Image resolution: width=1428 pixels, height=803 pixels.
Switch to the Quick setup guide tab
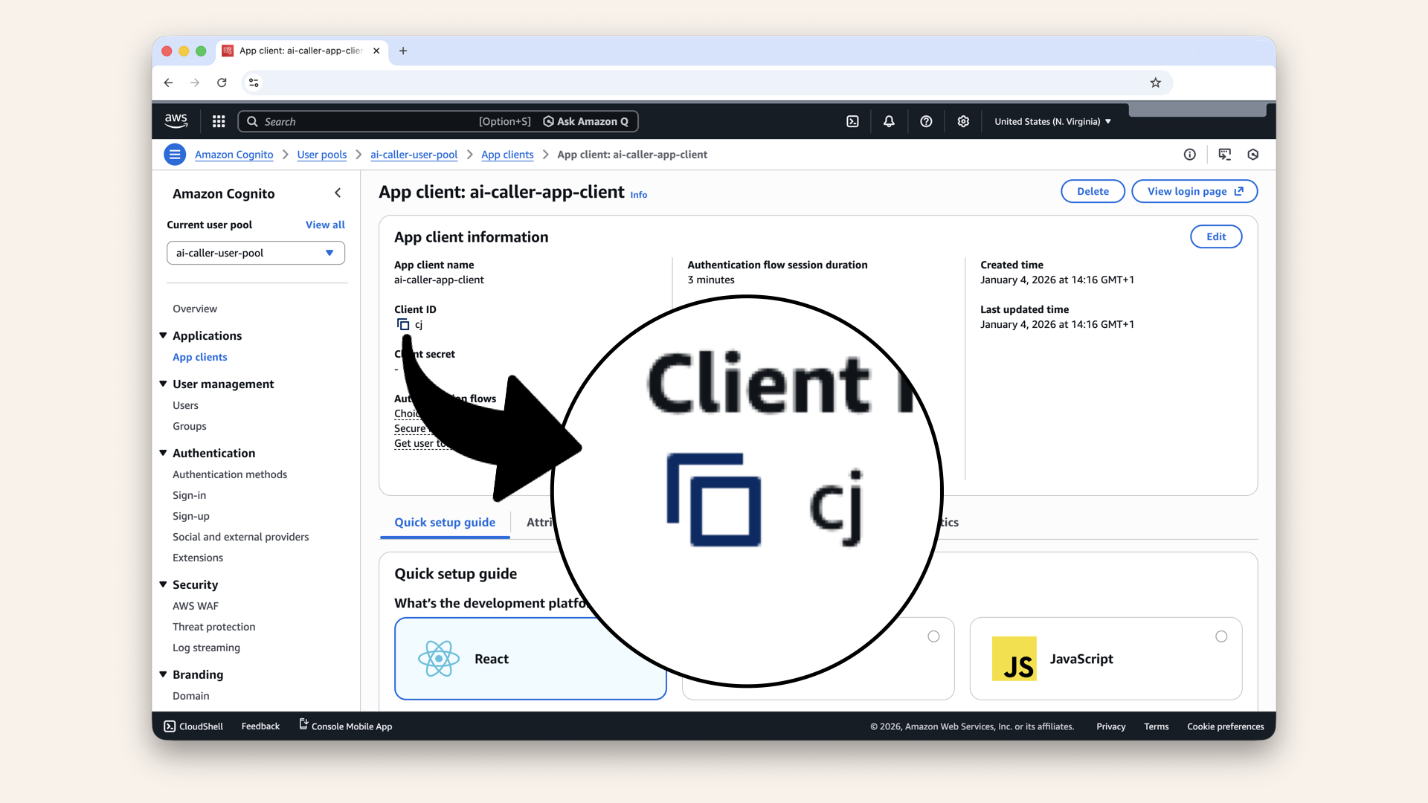point(444,522)
